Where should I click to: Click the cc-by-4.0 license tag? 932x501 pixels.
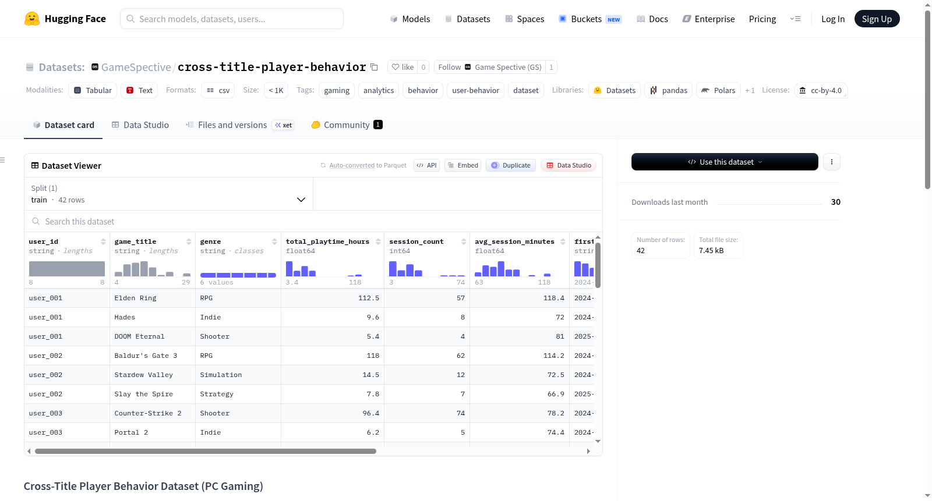(821, 90)
